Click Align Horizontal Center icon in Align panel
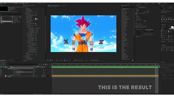The width and height of the screenshot is (174, 97). point(164,19)
